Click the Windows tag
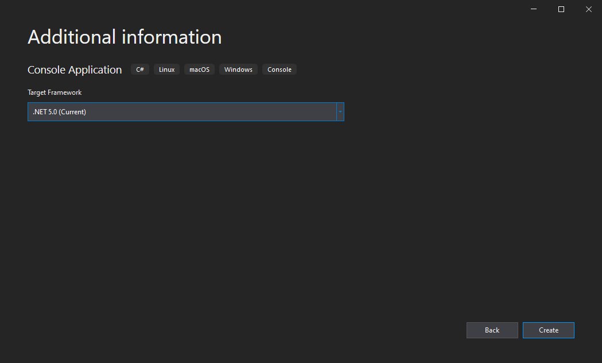 click(x=238, y=69)
